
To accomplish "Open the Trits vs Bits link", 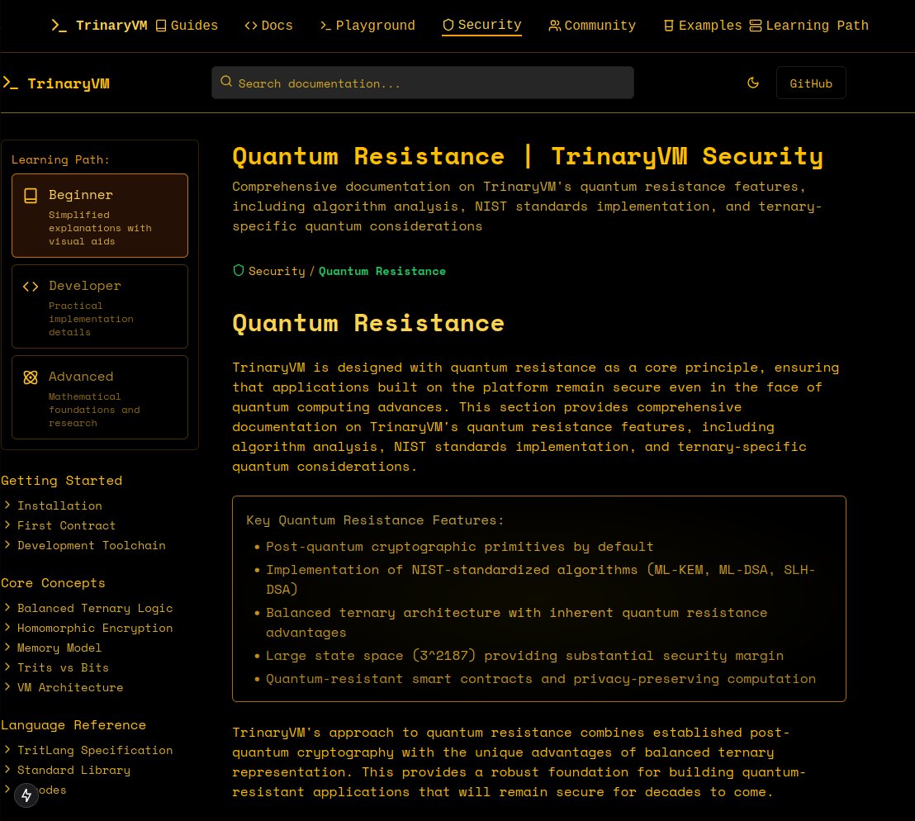I will (63, 667).
